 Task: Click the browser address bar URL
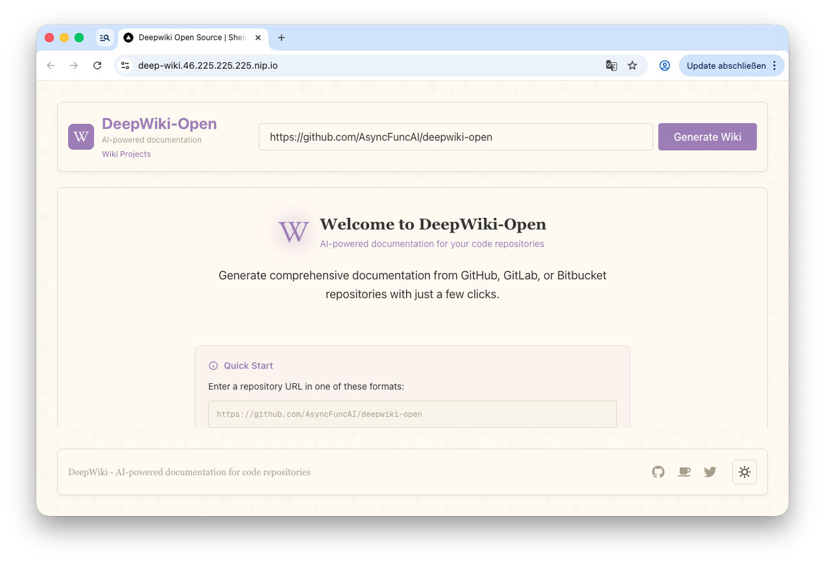point(208,65)
